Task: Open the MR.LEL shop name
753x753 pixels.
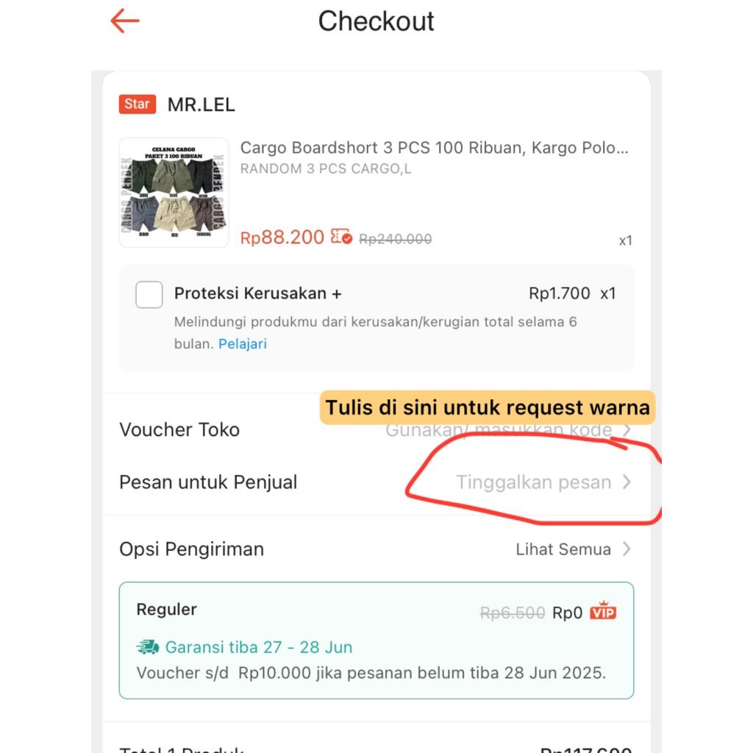Action: tap(201, 104)
